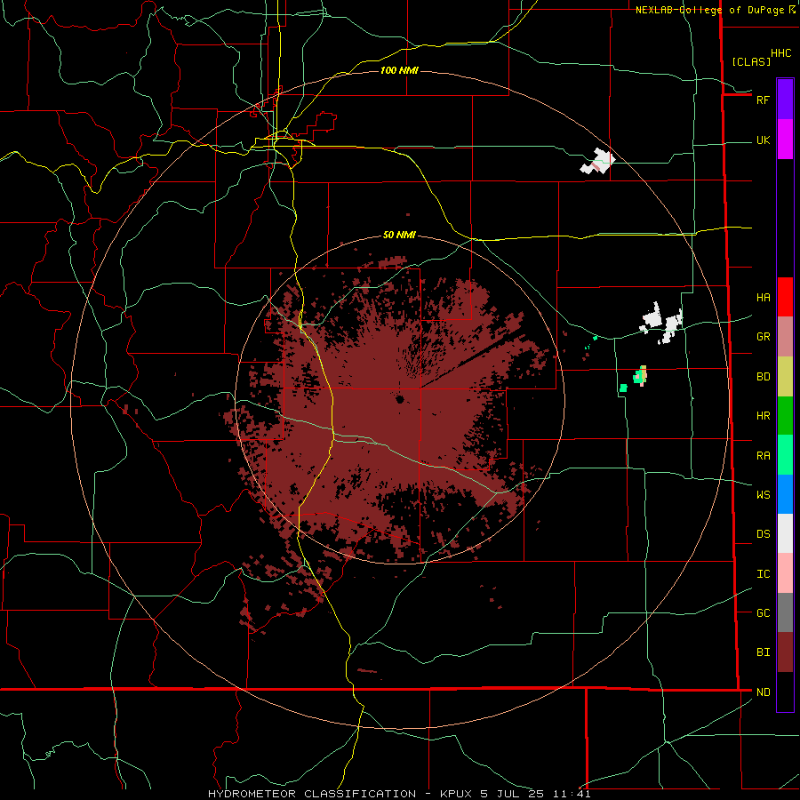Click the "100 NMI" range ring label
The height and width of the screenshot is (800, 800).
point(399,70)
